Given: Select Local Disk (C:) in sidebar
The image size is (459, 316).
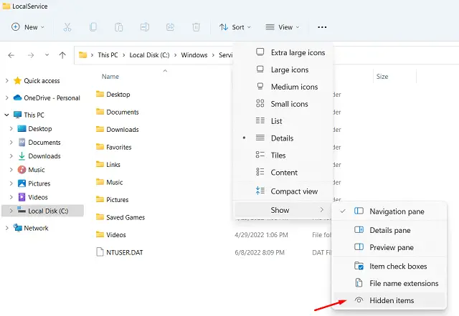Looking at the screenshot, I should pyautogui.click(x=43, y=211).
